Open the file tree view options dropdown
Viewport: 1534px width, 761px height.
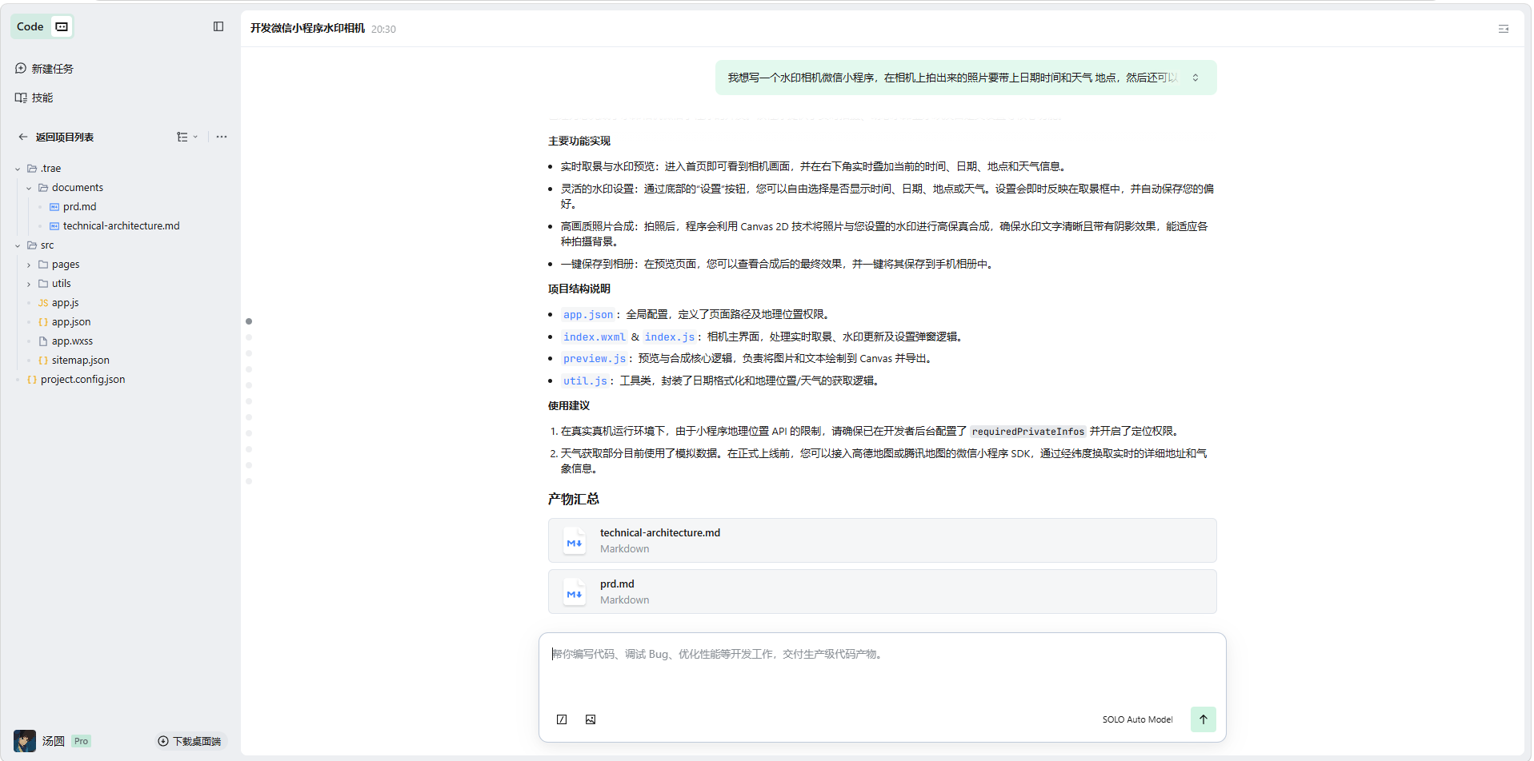[x=186, y=137]
